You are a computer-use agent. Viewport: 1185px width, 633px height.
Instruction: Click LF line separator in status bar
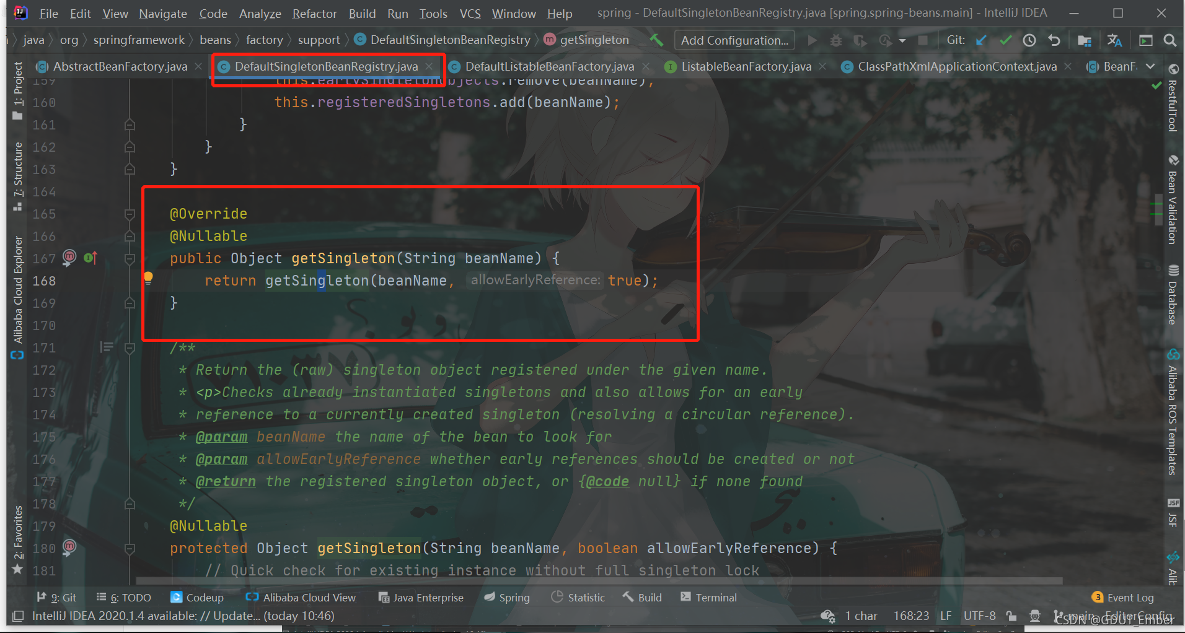(x=946, y=616)
